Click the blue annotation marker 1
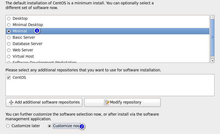220x134 pixels. pos(37,31)
